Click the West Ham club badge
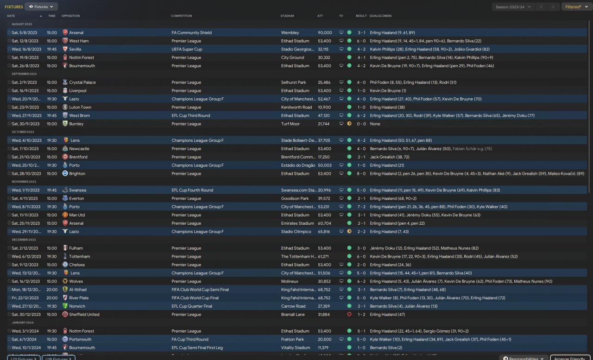Screen dimensions: 593x360 coord(65,41)
